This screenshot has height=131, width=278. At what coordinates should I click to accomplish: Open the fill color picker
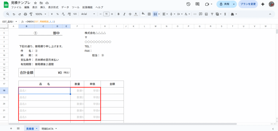pos(143,14)
